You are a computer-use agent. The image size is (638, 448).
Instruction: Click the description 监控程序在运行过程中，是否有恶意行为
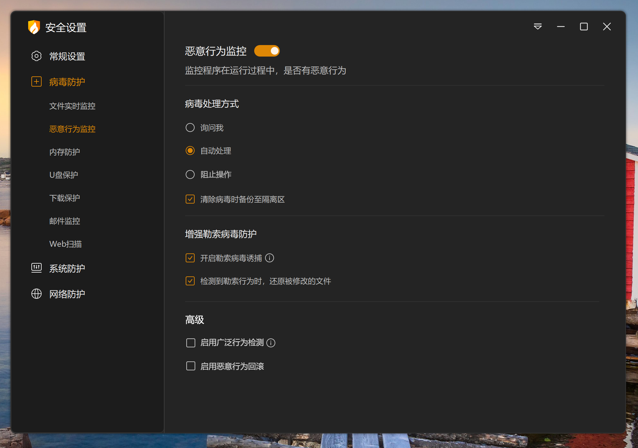tap(266, 70)
